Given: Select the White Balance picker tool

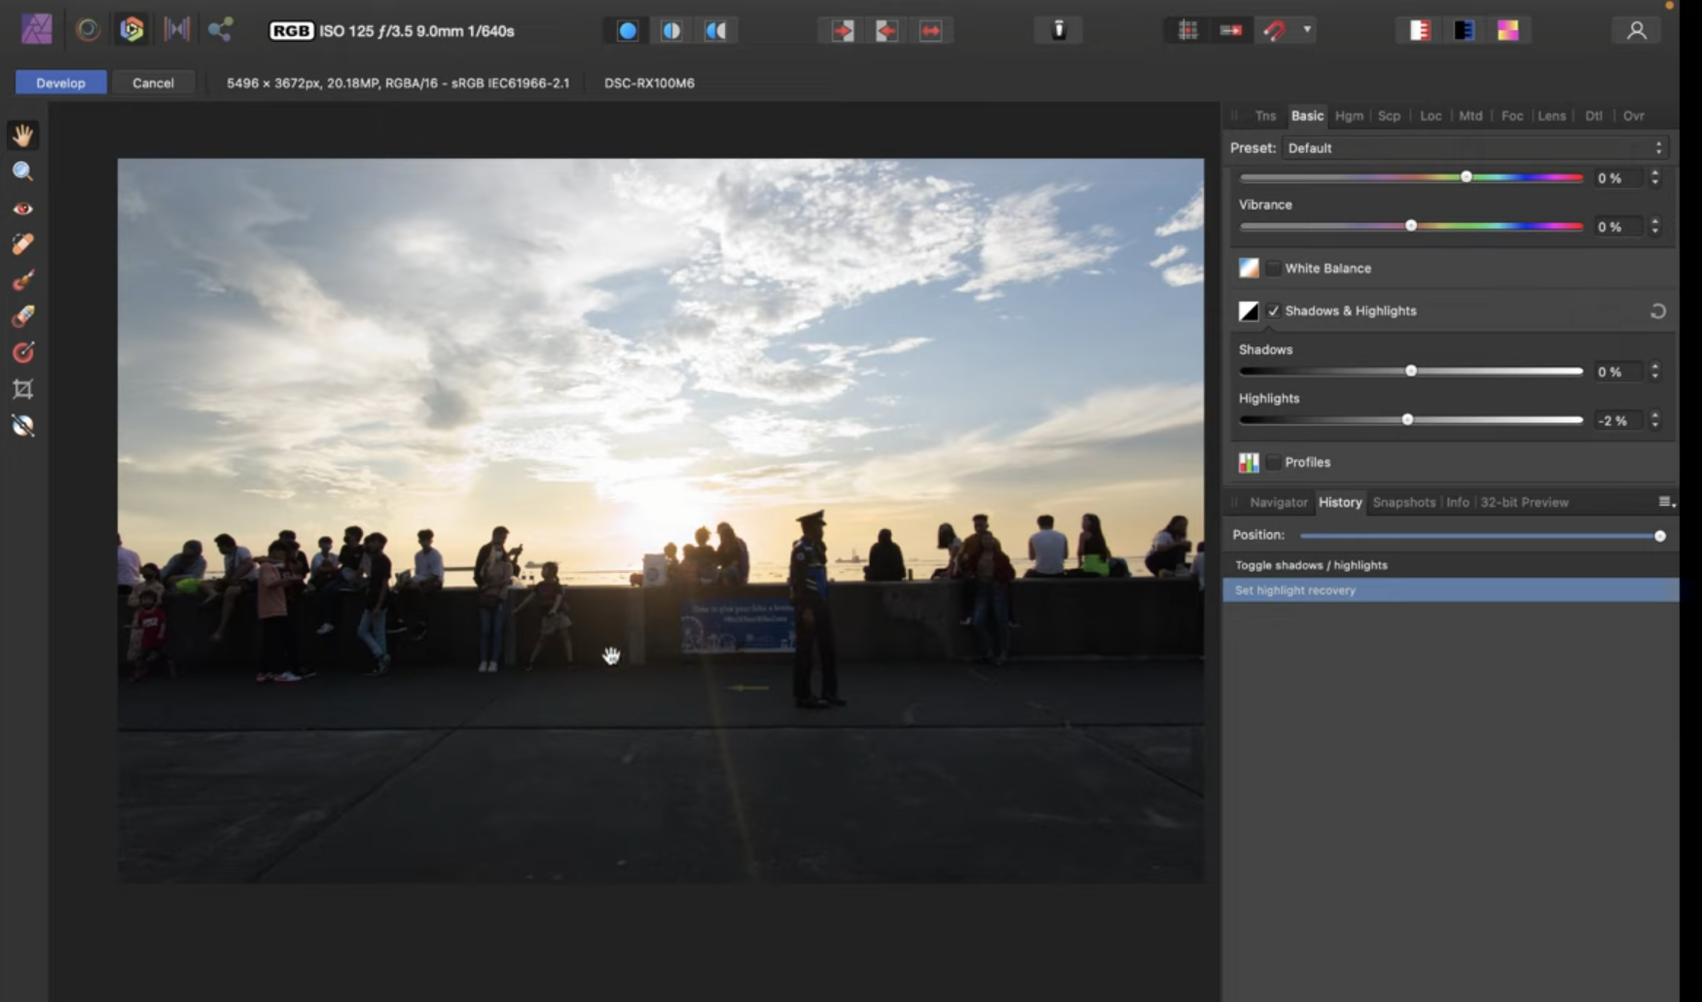Looking at the screenshot, I should point(22,425).
